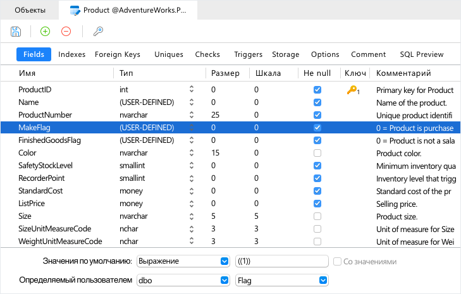Open type selector for FinishedGoodsFlag
The height and width of the screenshot is (294, 461).
pyautogui.click(x=192, y=140)
